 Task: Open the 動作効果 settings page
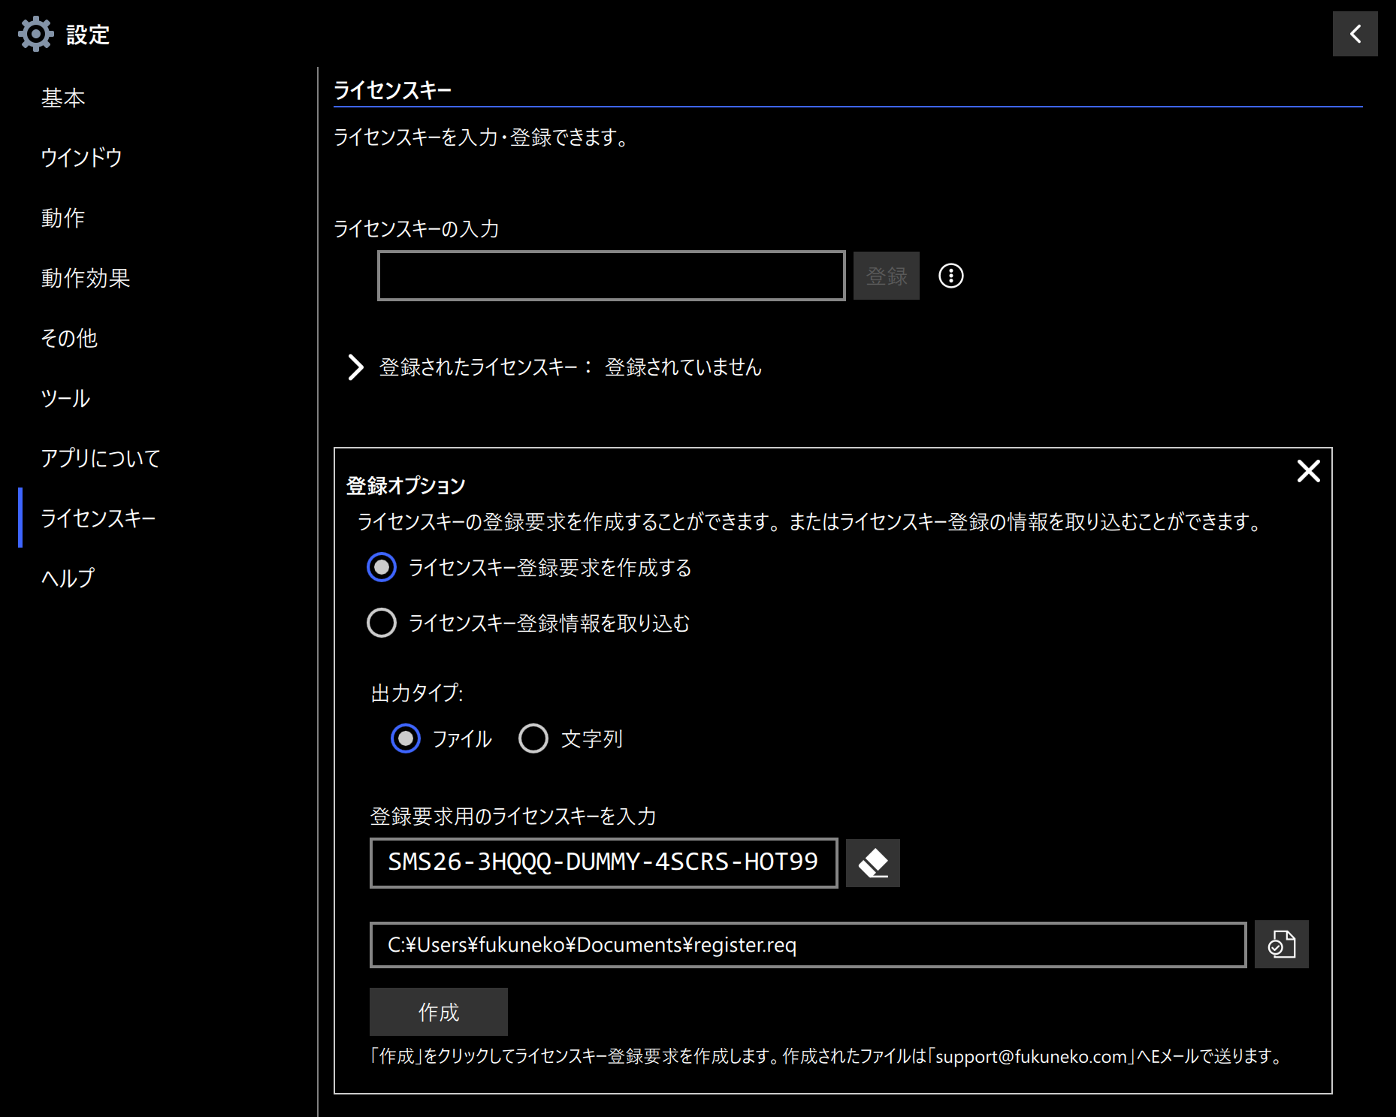click(x=86, y=278)
